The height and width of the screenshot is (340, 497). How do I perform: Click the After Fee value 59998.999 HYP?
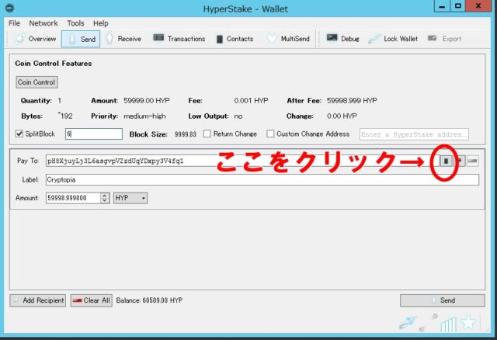coord(352,101)
